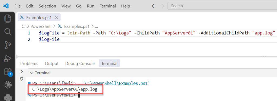Open the Run and Debug view
Screen dimensions: 277x101
(x=8, y=59)
